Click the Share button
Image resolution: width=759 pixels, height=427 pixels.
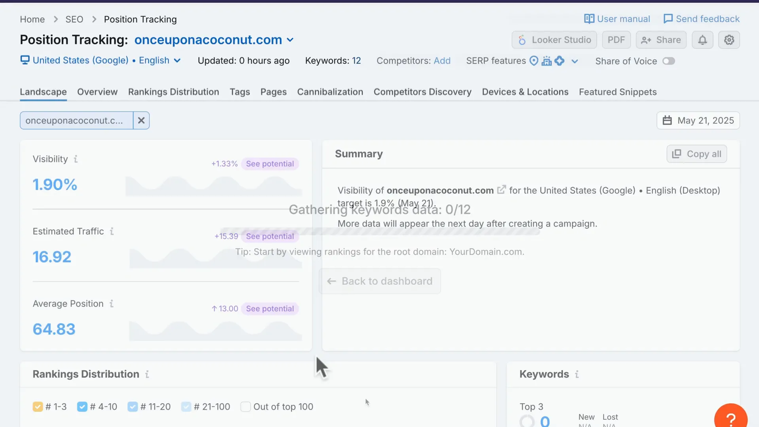tap(661, 40)
